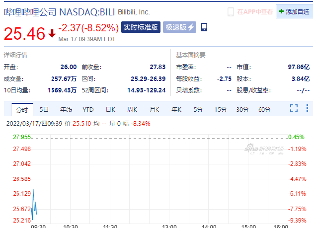
Task: Expand chart to fullscreen
Action: click(x=294, y=108)
